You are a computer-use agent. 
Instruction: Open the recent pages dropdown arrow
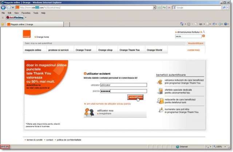[x=13, y=8]
